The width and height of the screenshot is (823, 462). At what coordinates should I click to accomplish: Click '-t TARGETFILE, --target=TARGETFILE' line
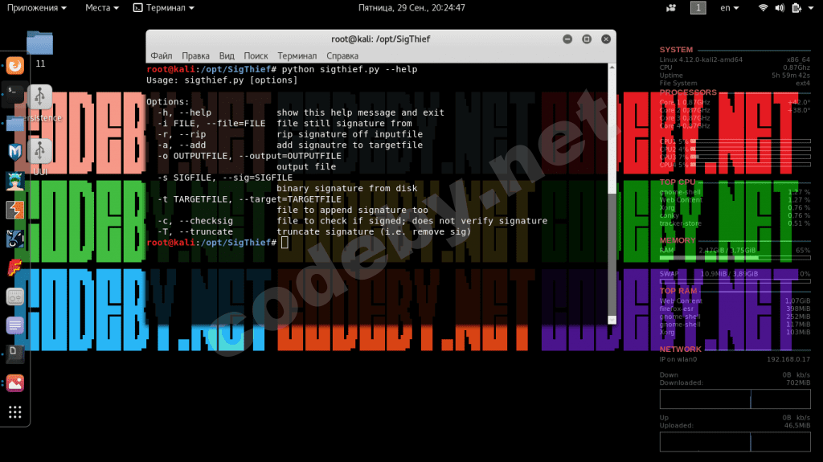tap(250, 199)
